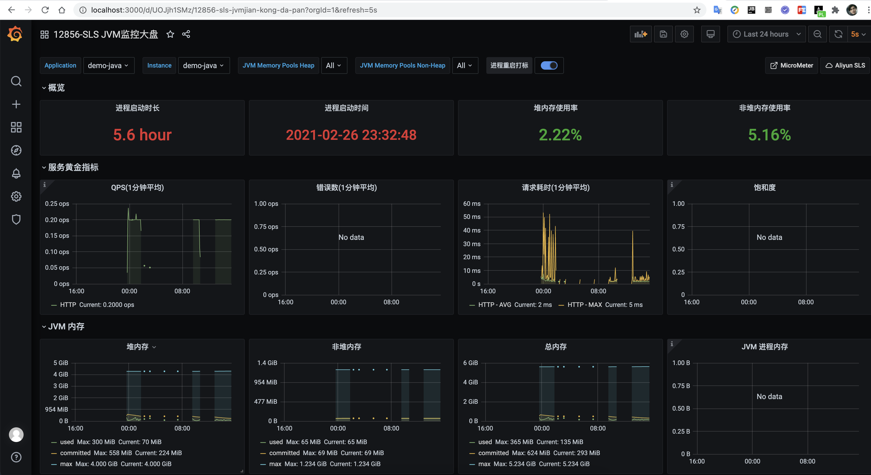Toggle HTTP series in QPS legend
Image resolution: width=871 pixels, height=475 pixels.
tap(68, 305)
